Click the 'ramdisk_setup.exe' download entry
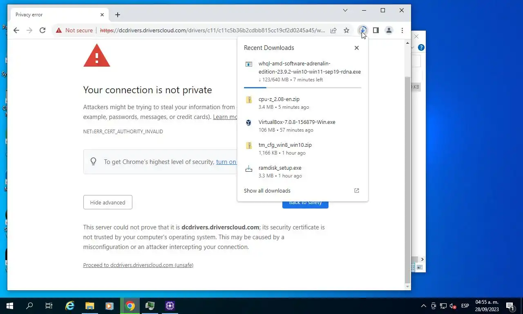Viewport: 523px width, 314px height. [x=303, y=172]
